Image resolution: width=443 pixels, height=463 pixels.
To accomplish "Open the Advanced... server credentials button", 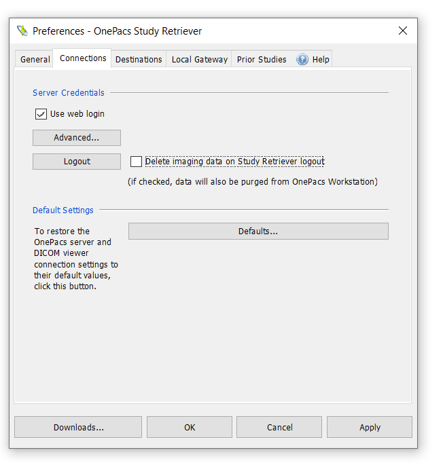I will 77,138.
